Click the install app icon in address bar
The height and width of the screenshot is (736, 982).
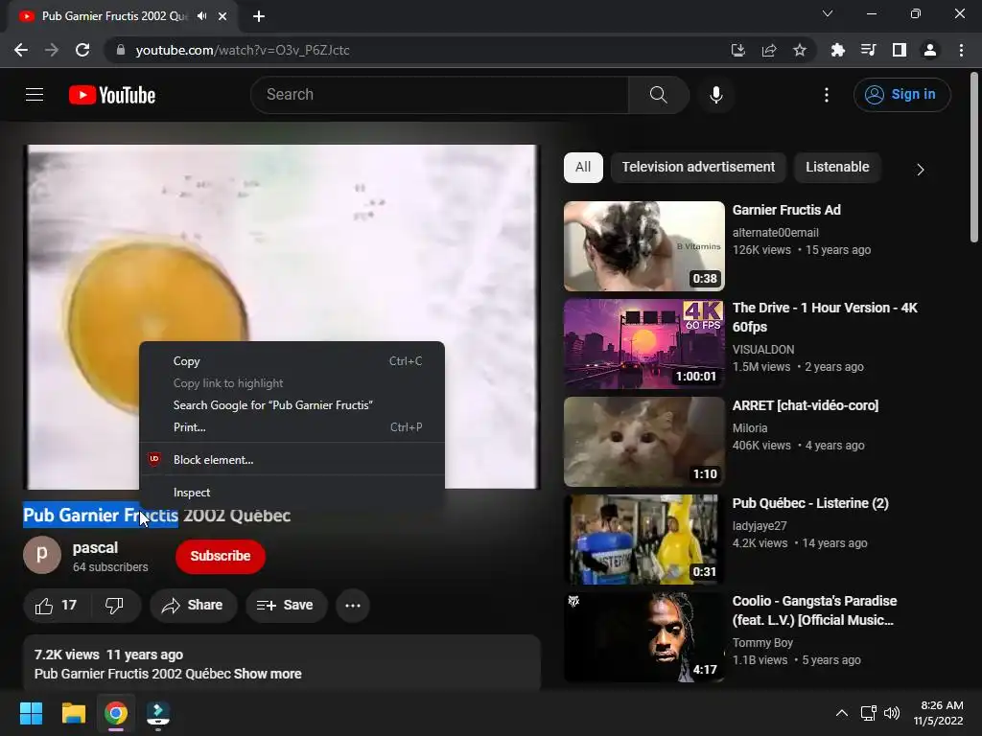(738, 50)
